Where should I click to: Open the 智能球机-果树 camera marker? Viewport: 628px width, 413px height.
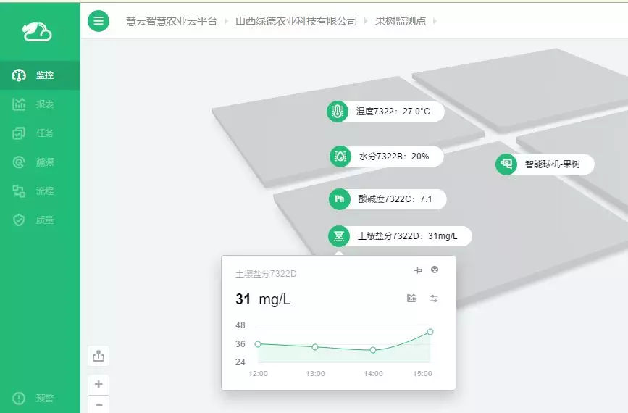point(506,164)
